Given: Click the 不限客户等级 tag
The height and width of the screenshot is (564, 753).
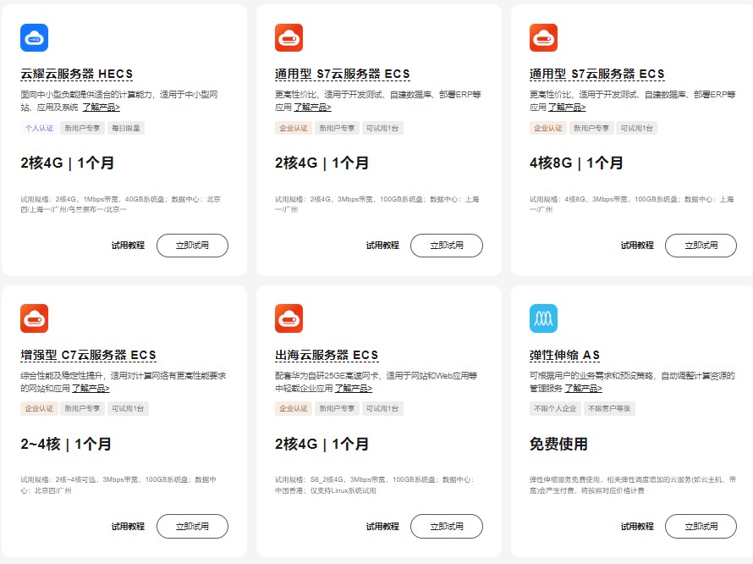Looking at the screenshot, I should coord(609,408).
